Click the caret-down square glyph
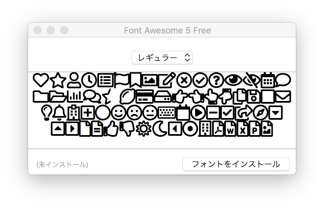Image resolution: width=324 pixels, height=208 pixels. (276, 113)
